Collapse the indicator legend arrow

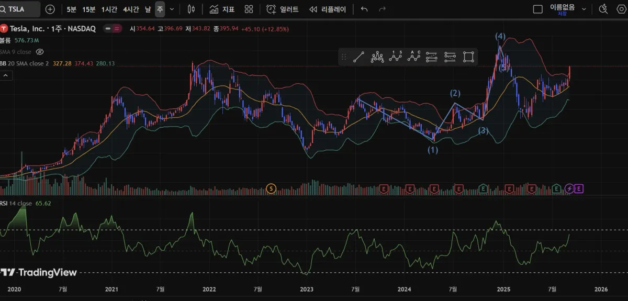point(5,75)
